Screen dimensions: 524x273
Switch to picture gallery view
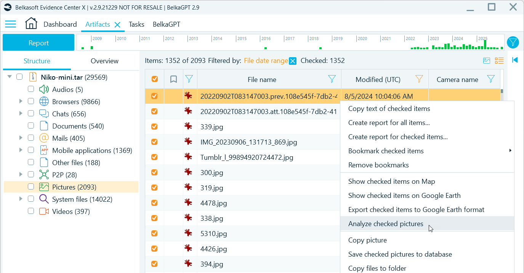[486, 60]
